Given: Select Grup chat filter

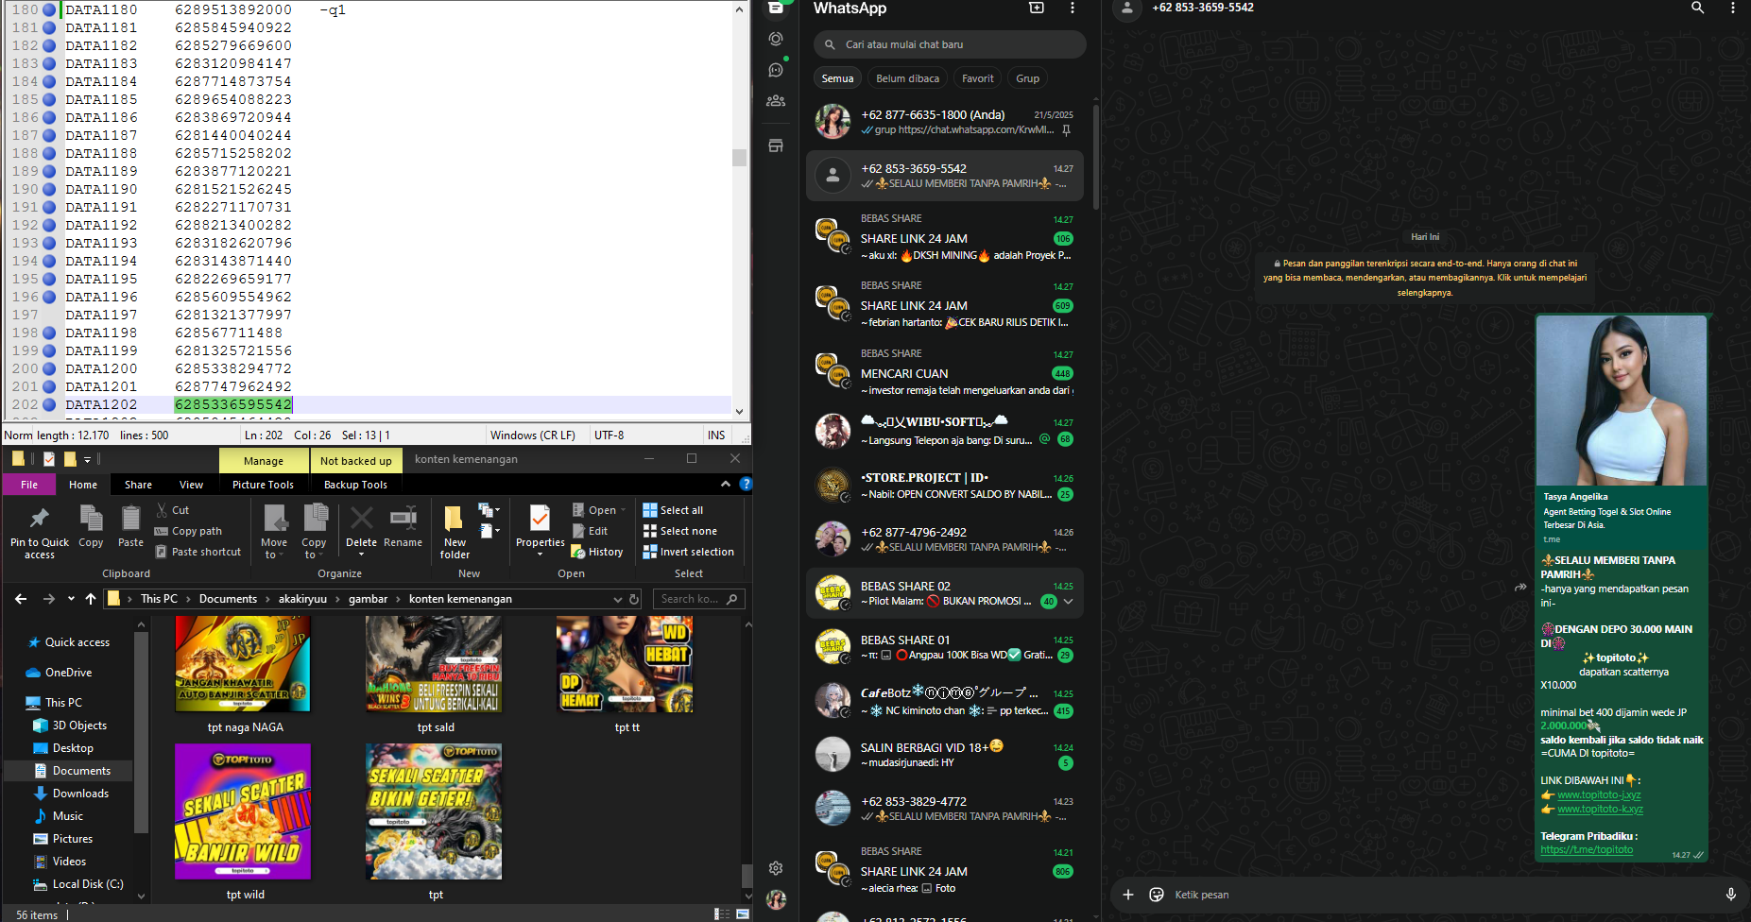Looking at the screenshot, I should (1028, 78).
